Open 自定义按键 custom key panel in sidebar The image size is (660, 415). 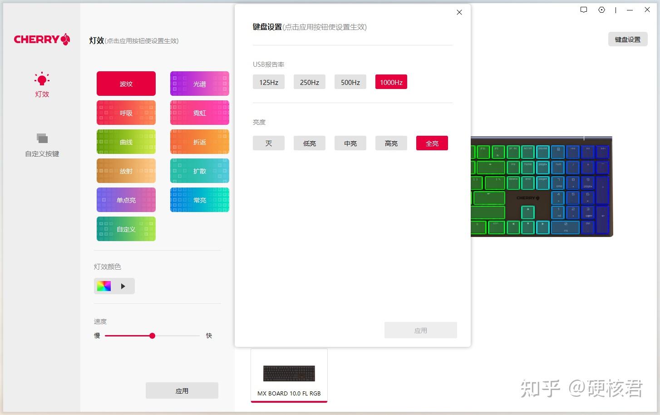42,144
